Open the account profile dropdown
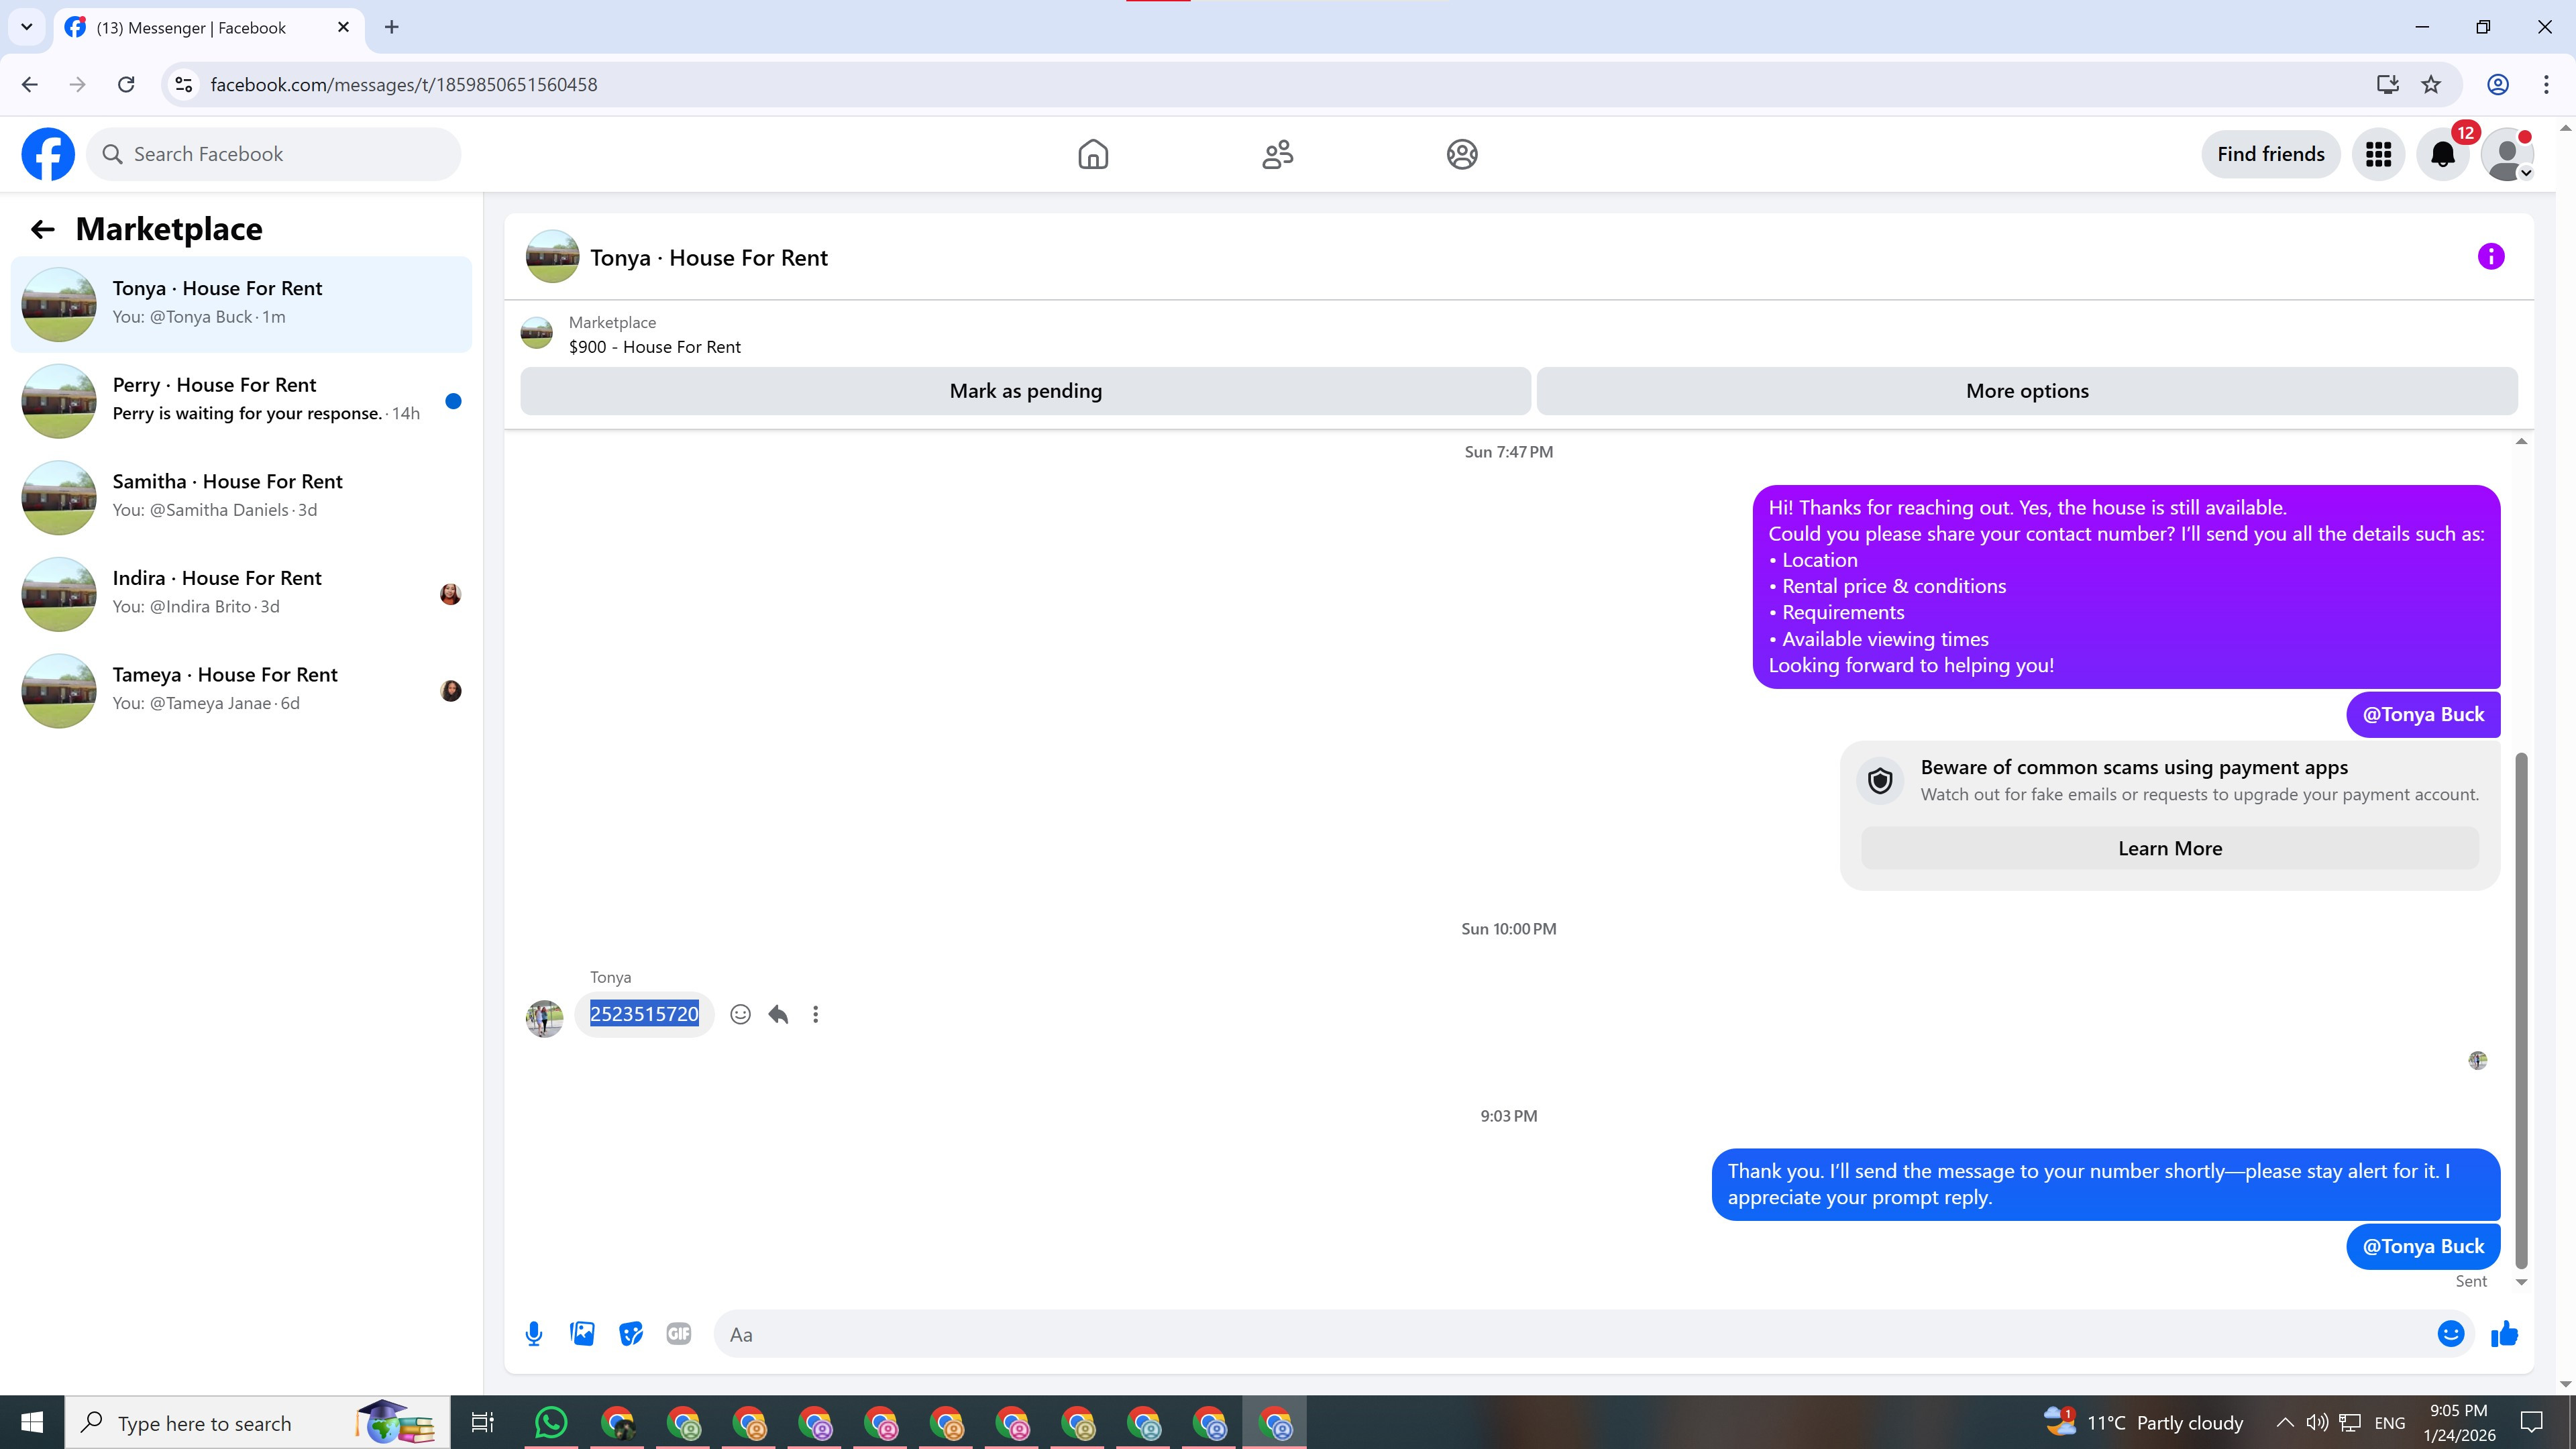Image resolution: width=2576 pixels, height=1449 pixels. (x=2508, y=154)
